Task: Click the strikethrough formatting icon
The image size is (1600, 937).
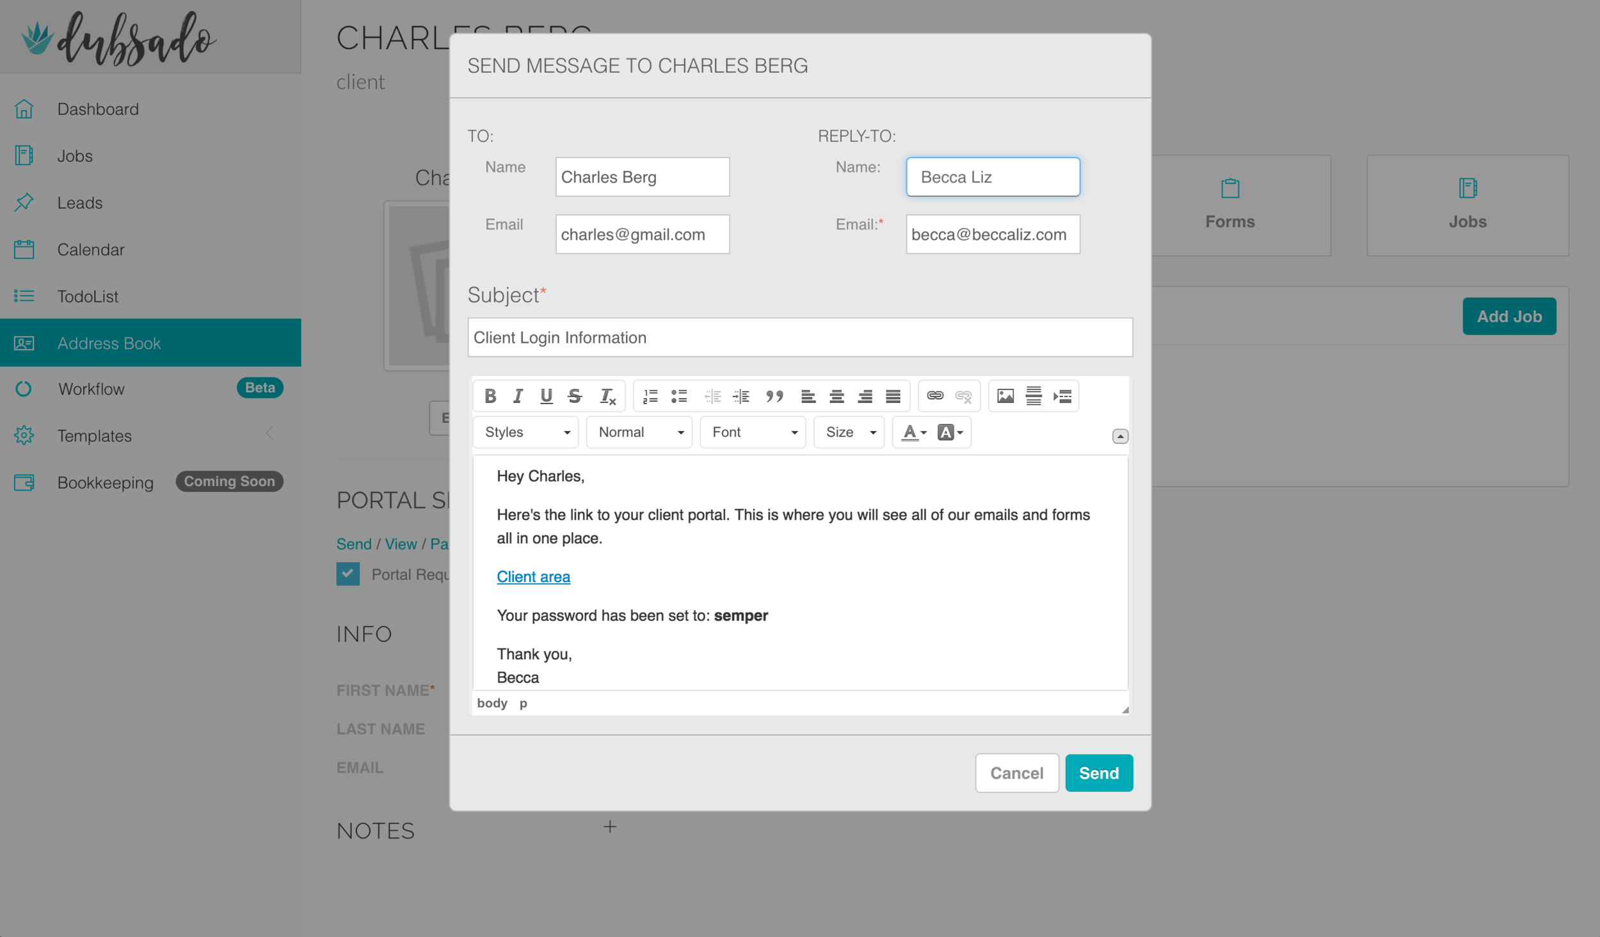Action: click(574, 396)
